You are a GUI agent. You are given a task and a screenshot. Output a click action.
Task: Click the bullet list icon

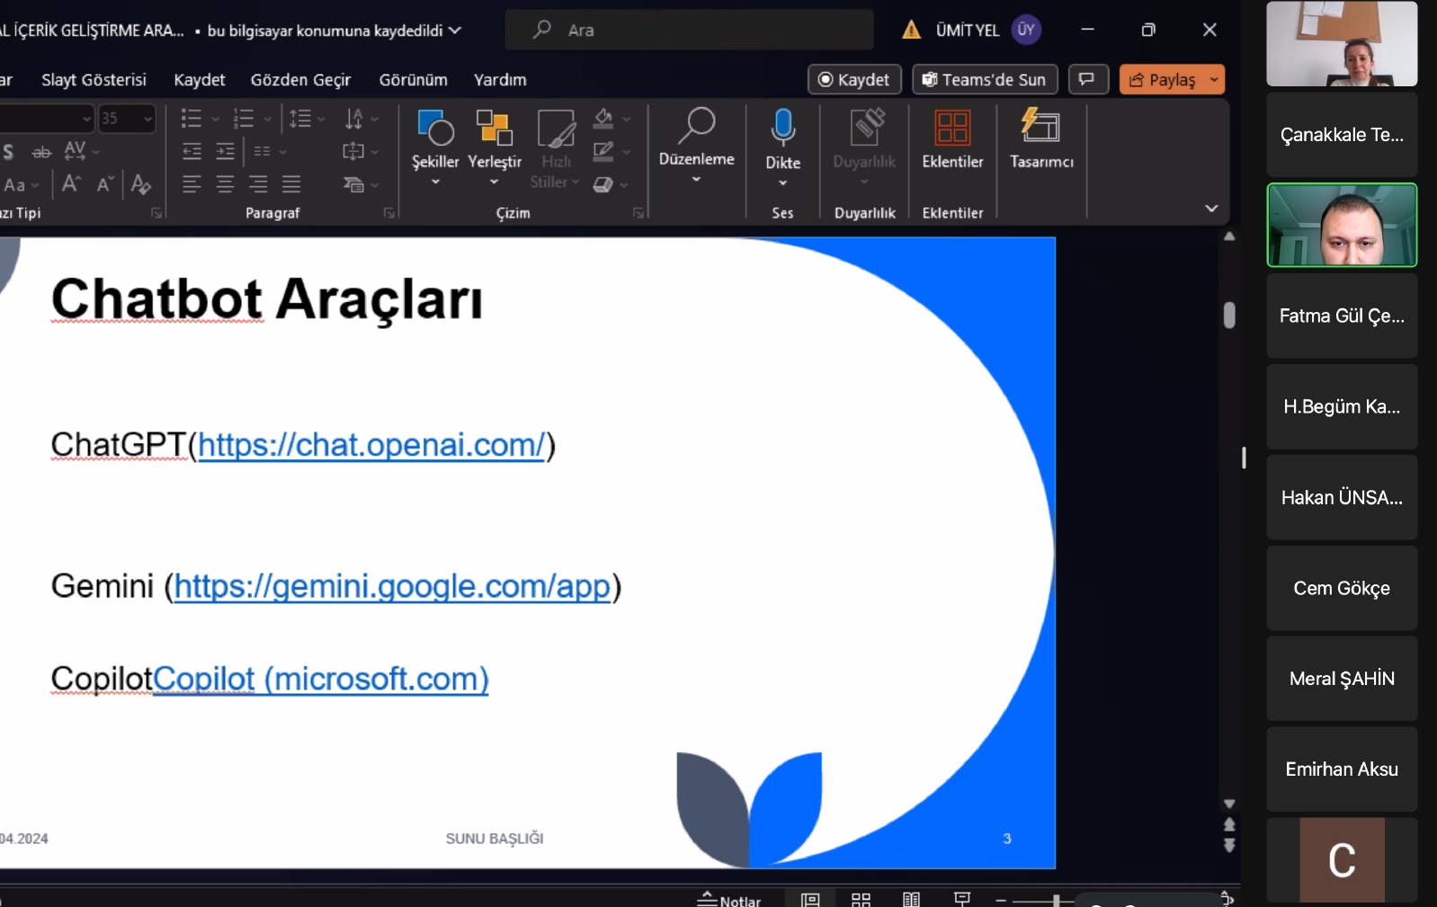pos(192,118)
